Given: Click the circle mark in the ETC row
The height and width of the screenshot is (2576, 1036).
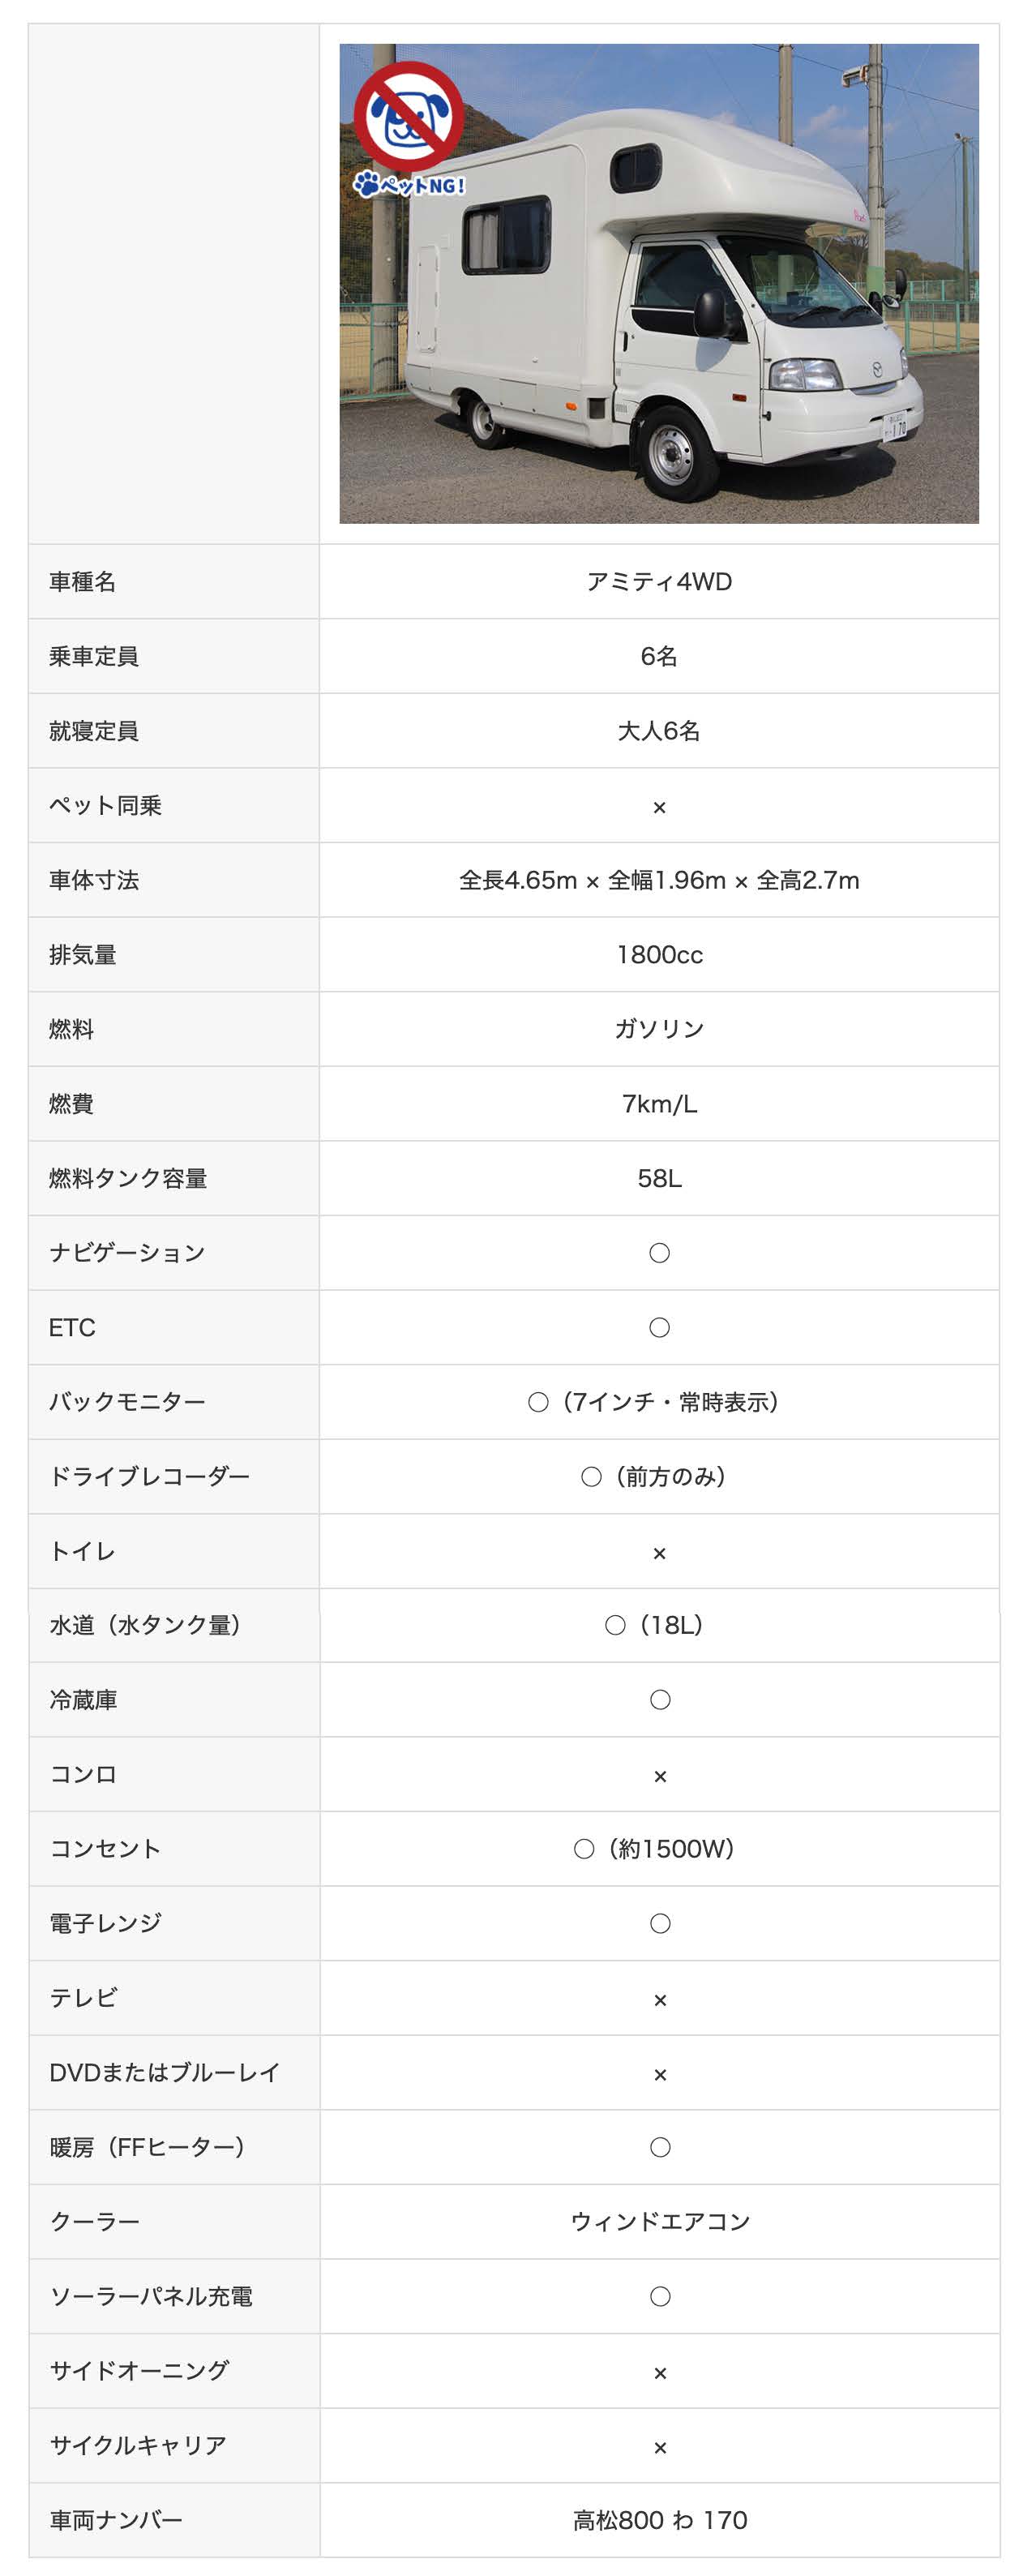Looking at the screenshot, I should [659, 1327].
